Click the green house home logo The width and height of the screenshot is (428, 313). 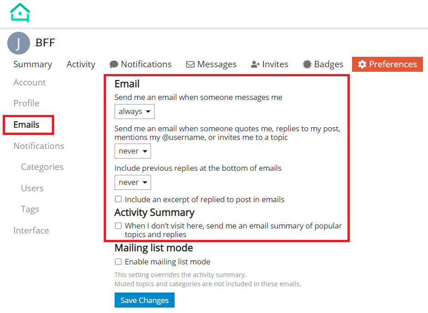click(x=20, y=13)
